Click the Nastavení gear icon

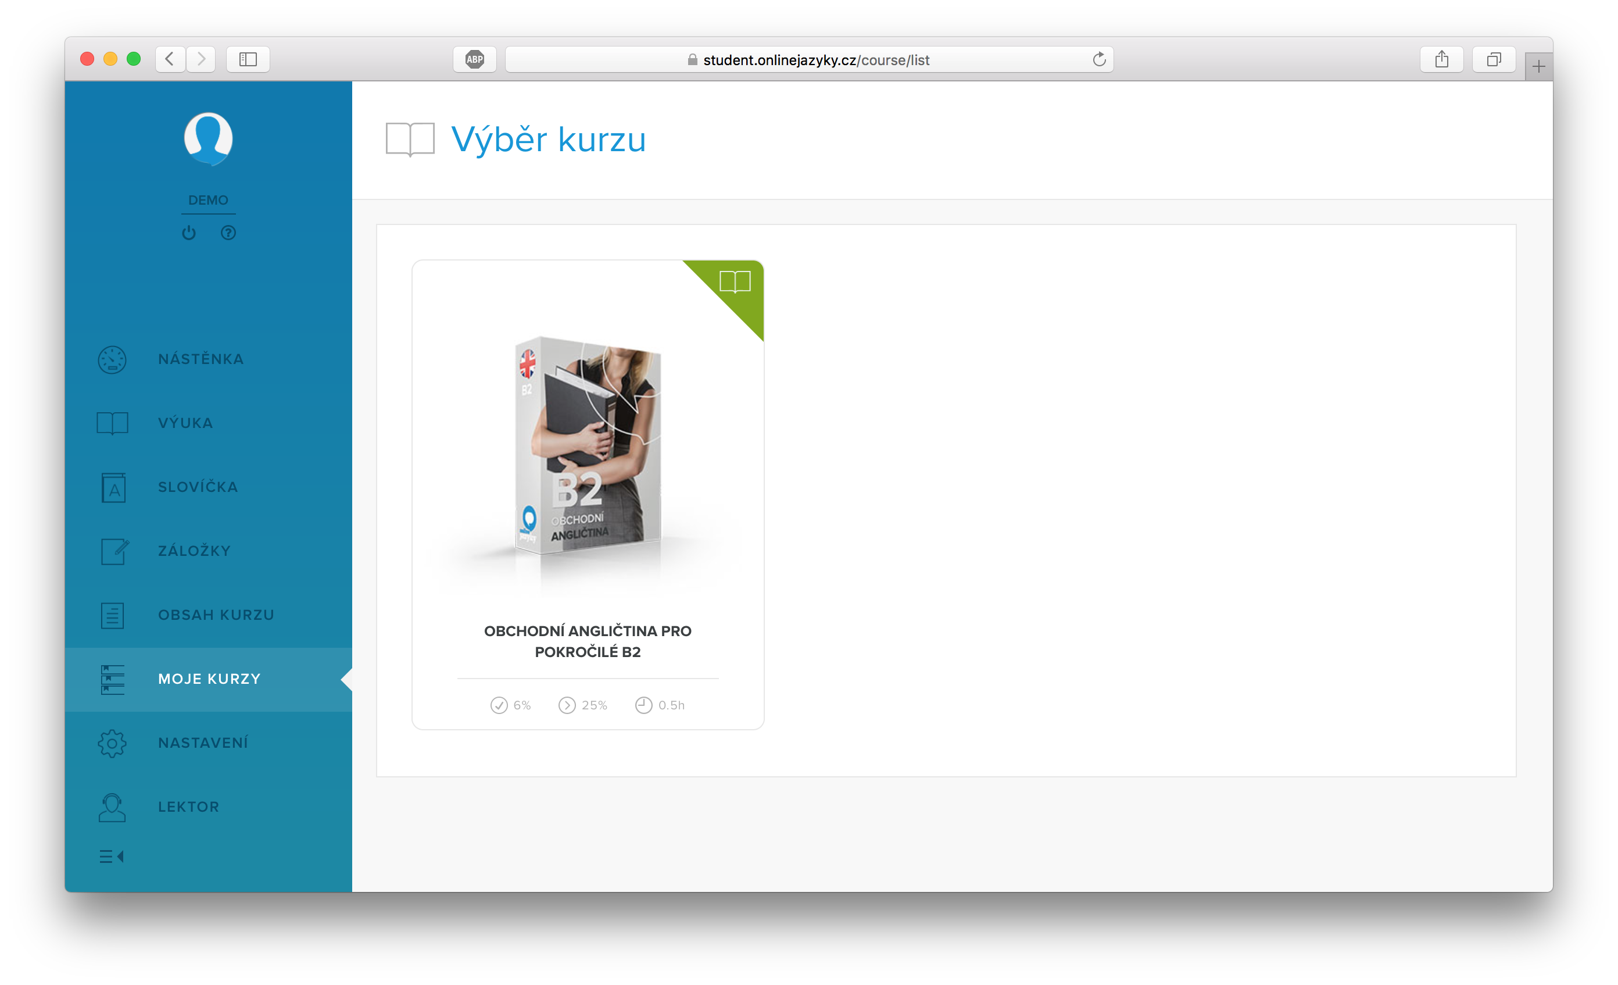(x=112, y=743)
